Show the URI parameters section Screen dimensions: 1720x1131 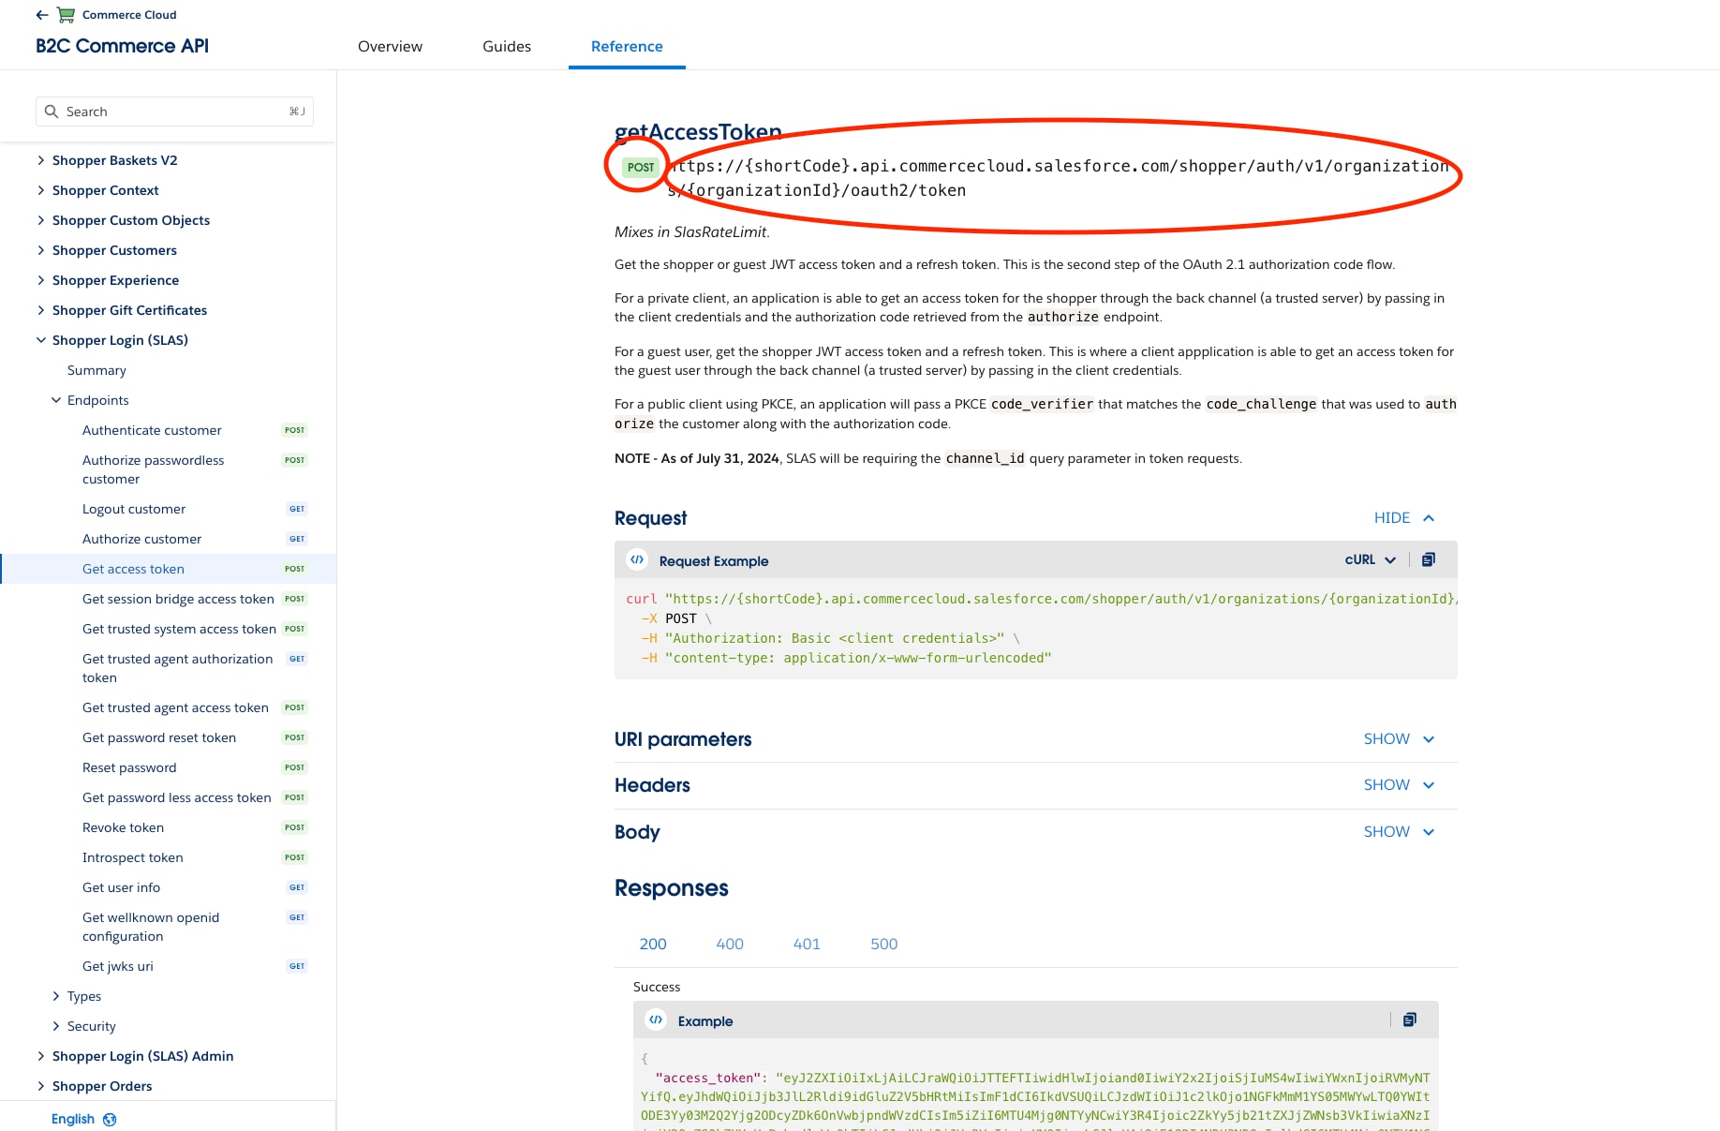1399,739
